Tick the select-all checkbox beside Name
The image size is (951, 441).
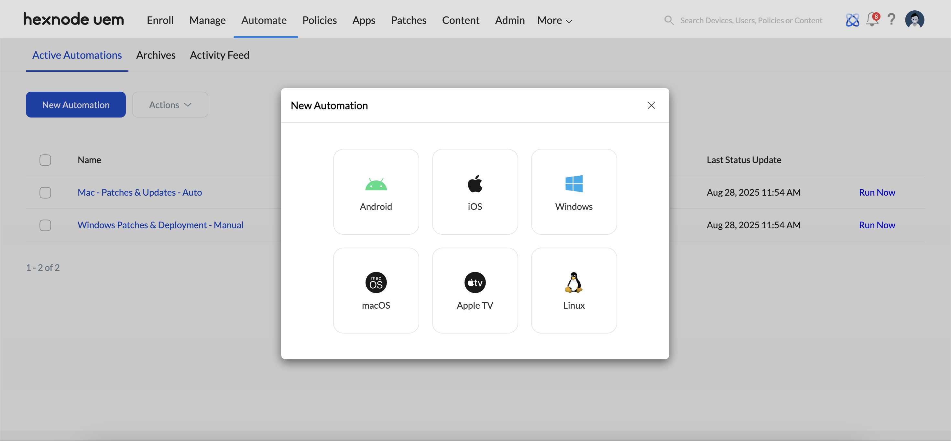click(45, 160)
